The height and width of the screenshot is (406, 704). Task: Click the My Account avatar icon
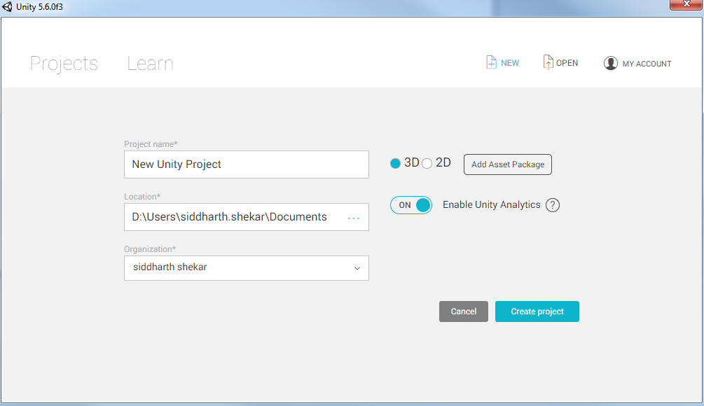point(611,63)
